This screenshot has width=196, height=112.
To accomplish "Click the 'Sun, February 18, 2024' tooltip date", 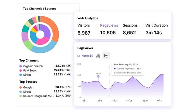I will tap(126, 65).
